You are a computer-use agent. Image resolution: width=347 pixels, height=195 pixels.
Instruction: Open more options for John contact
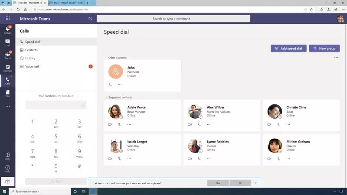coord(120,84)
